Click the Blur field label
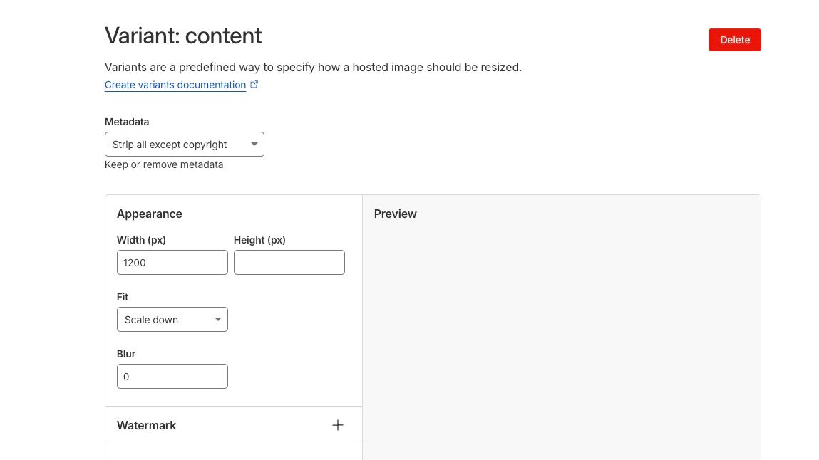This screenshot has height=460, width=819. (126, 354)
